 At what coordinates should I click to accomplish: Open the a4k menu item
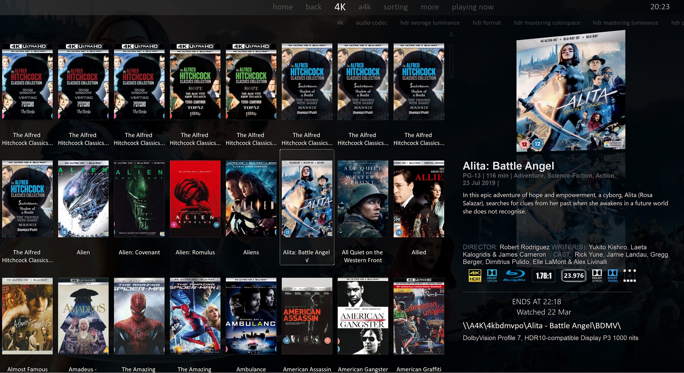[364, 7]
